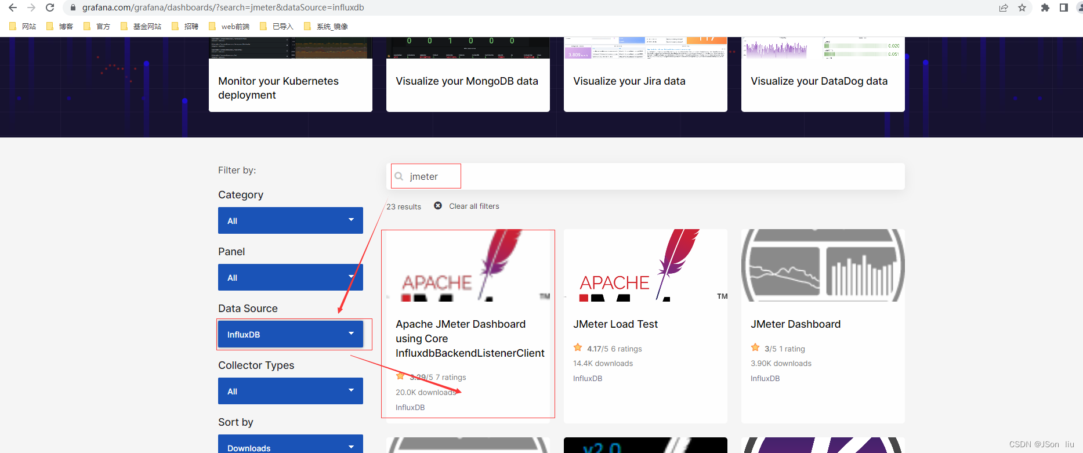
Task: Open the 博客 bookmark folder
Action: [x=60, y=26]
